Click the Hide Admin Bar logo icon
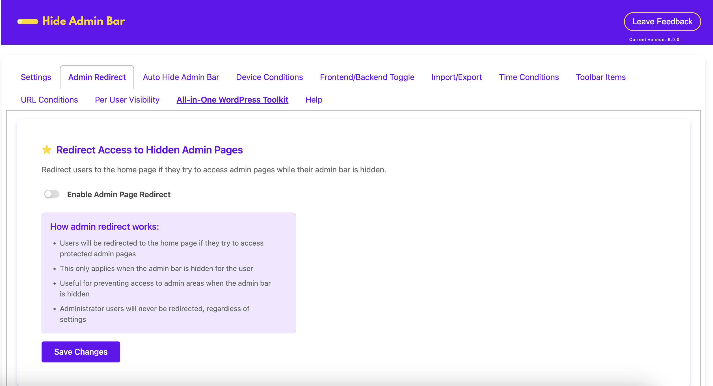 [x=28, y=21]
